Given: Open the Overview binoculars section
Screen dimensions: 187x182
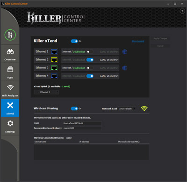Looking at the screenshot, I should [x=10, y=54].
